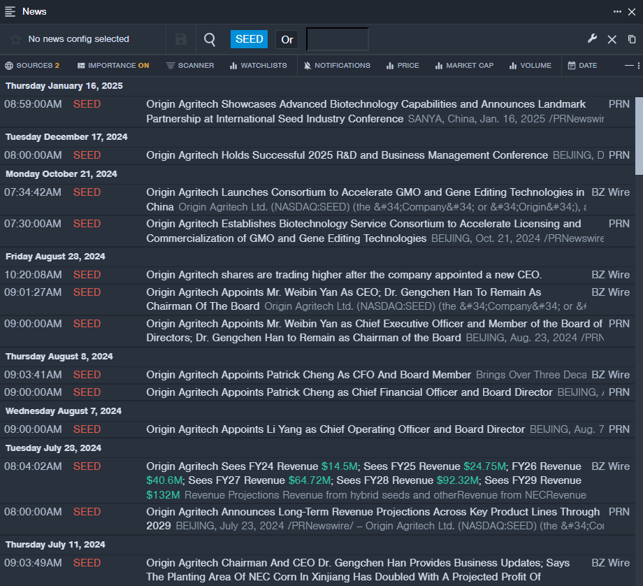The image size is (643, 586).
Task: Open the Market Cap filter dropdown
Action: 464,66
